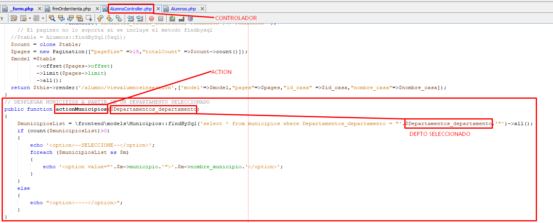553x223 pixels.
Task: Open the Back navigation history dropdown arrow
Action: (30, 18)
